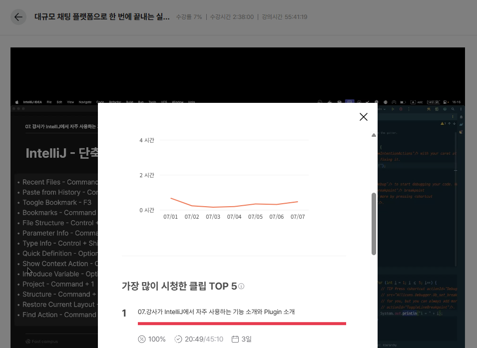Click the 가장 많이 시청한 클립 TOP 5 heading
This screenshot has height=348, width=477.
tap(179, 286)
